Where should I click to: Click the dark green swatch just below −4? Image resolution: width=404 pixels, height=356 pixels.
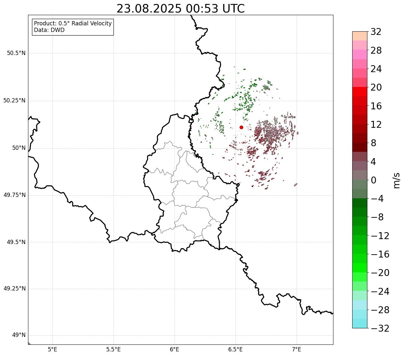(x=360, y=203)
